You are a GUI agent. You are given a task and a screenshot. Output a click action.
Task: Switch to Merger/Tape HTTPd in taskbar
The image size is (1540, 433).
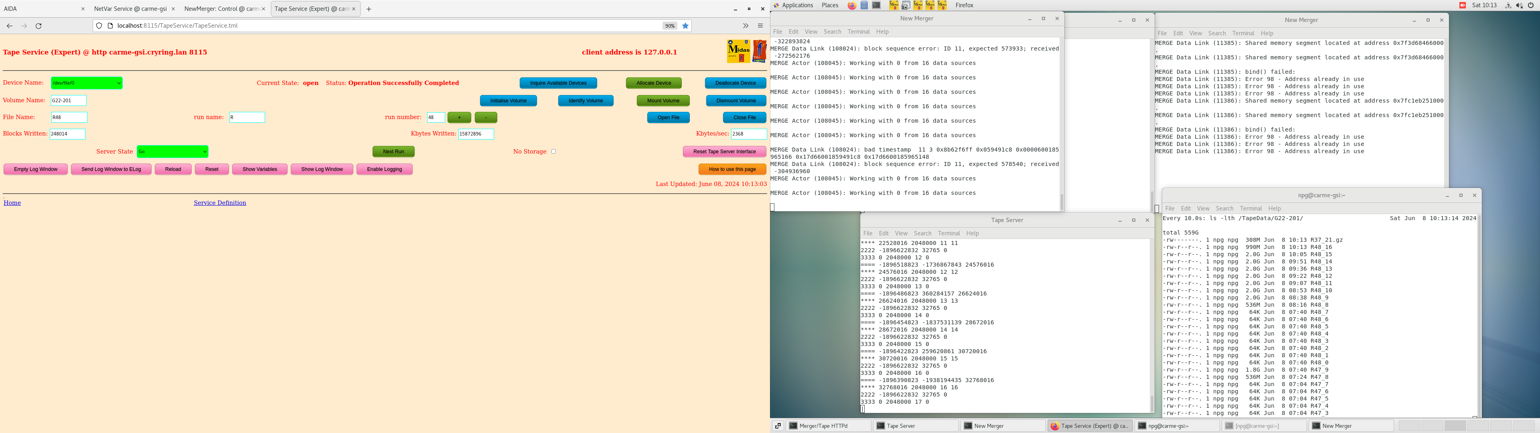coord(828,426)
